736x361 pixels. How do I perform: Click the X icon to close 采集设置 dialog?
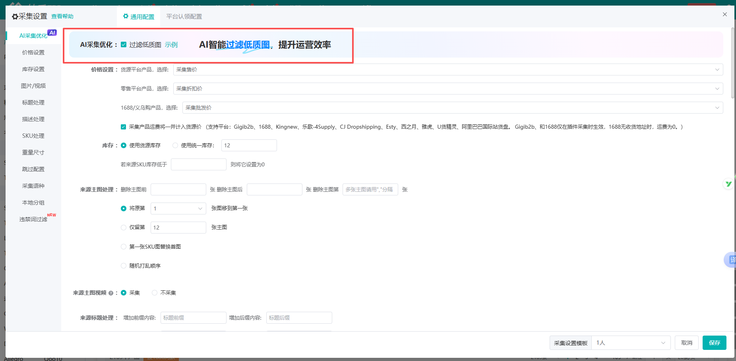coord(724,14)
